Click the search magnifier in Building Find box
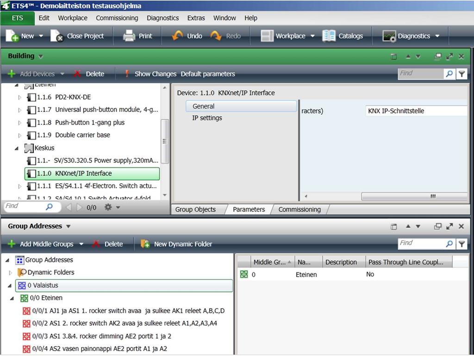474x356 pixels. click(449, 74)
